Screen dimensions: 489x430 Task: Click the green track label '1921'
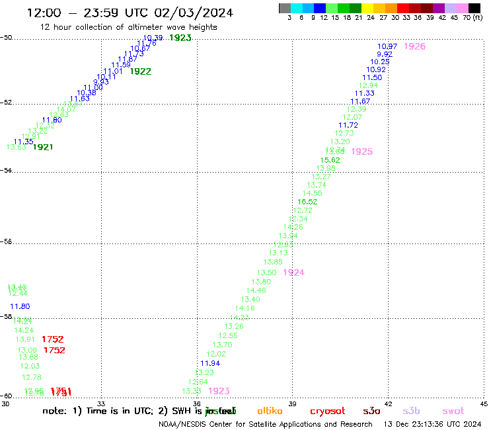point(43,147)
